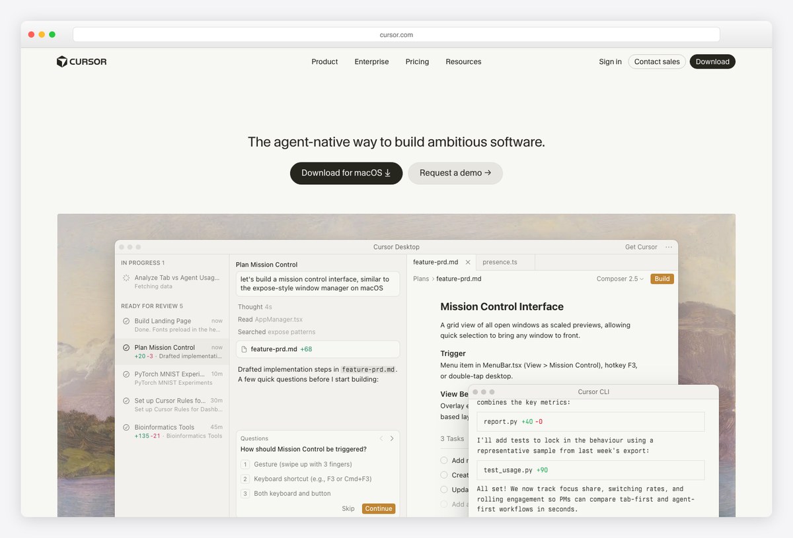793x538 pixels.
Task: Go to previous question with the left chevron
Action: coord(381,438)
